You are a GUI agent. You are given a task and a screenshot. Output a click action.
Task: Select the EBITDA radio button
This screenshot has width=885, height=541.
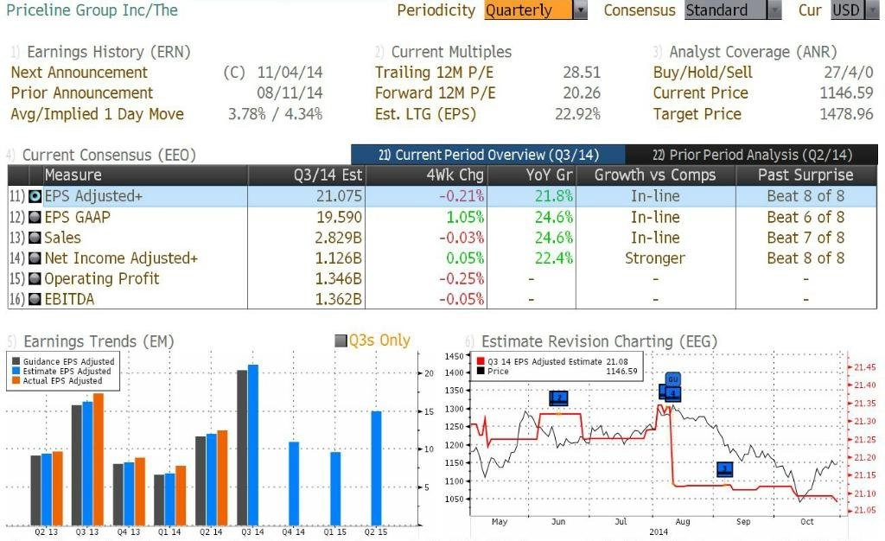tap(35, 299)
